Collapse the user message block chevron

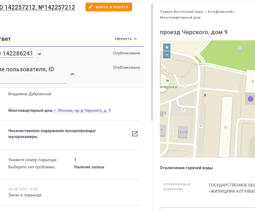[x=72, y=74]
